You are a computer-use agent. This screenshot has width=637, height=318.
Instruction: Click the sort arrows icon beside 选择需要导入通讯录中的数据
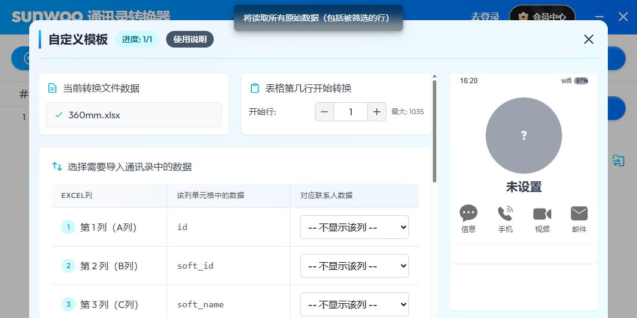click(57, 167)
